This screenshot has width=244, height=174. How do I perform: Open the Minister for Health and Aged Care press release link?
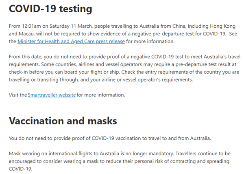[x=72, y=42]
